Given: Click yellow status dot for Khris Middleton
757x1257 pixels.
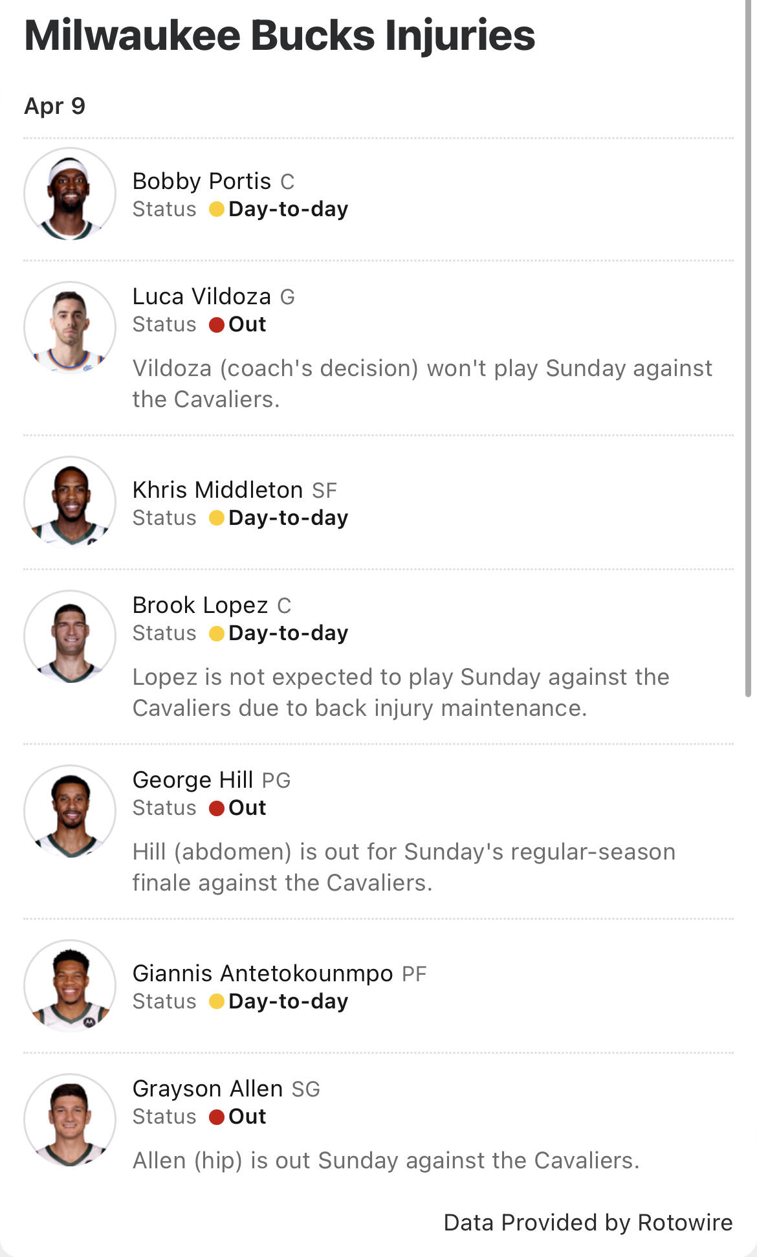Looking at the screenshot, I should pos(217,518).
